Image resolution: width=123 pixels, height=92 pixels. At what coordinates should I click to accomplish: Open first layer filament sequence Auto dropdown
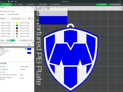[x=24, y=75]
